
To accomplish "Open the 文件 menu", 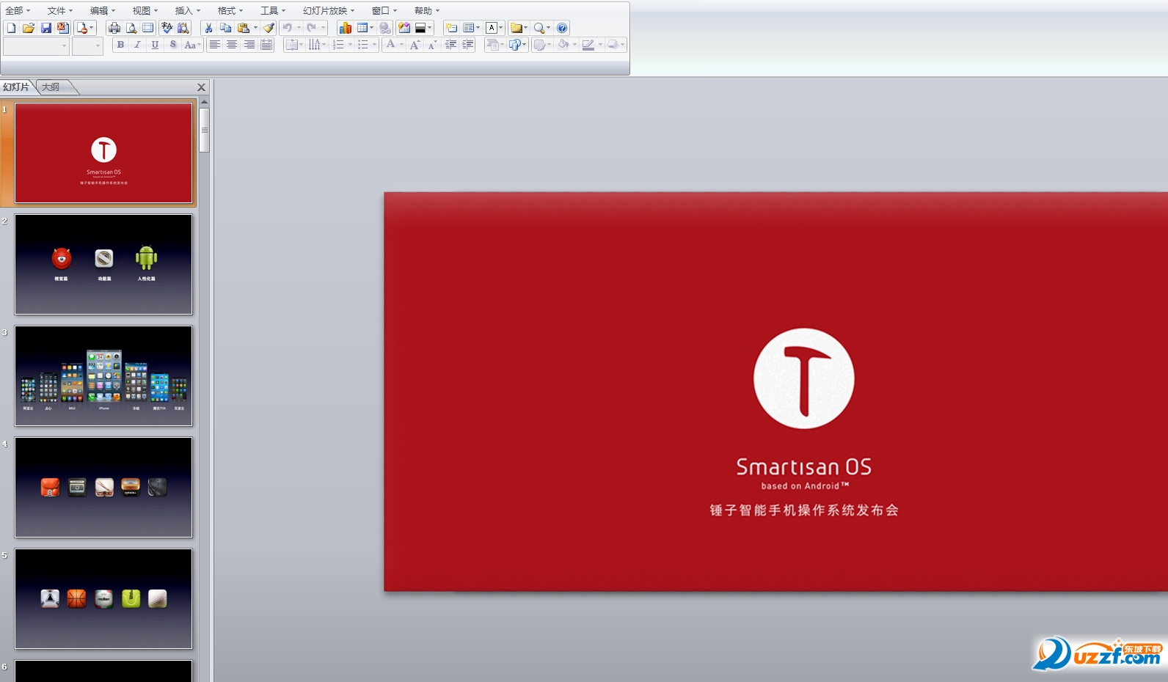I will tap(60, 10).
